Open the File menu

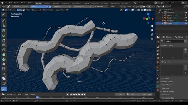6,3
